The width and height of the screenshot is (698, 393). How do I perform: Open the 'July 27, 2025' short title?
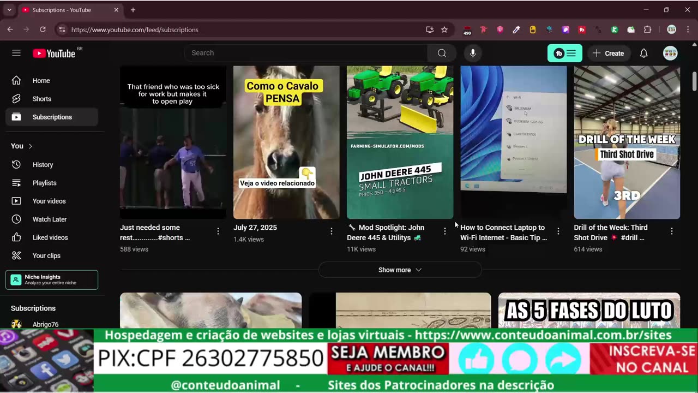click(x=255, y=228)
